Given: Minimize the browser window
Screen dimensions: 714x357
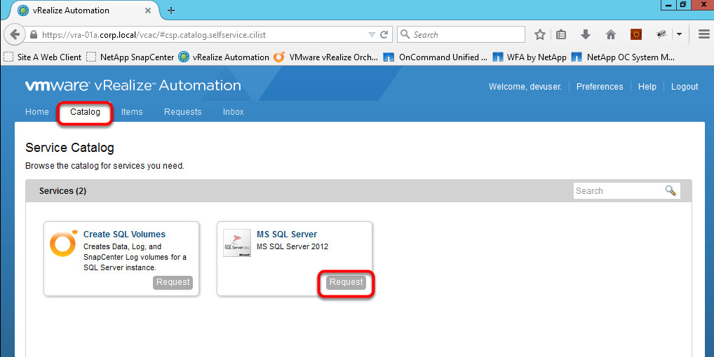Looking at the screenshot, I should coord(668,4).
